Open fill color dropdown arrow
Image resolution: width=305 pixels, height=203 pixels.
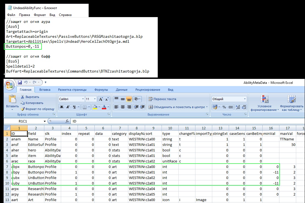[x=99, y=107]
